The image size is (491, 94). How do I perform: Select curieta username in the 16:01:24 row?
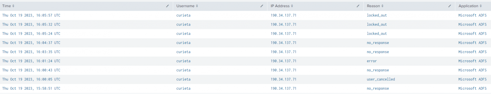[183, 61]
